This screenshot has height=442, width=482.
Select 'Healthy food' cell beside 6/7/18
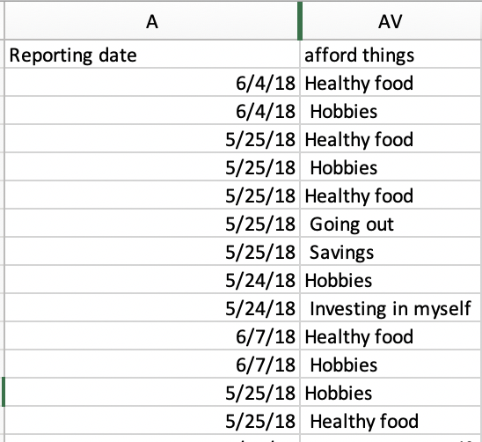(391, 335)
